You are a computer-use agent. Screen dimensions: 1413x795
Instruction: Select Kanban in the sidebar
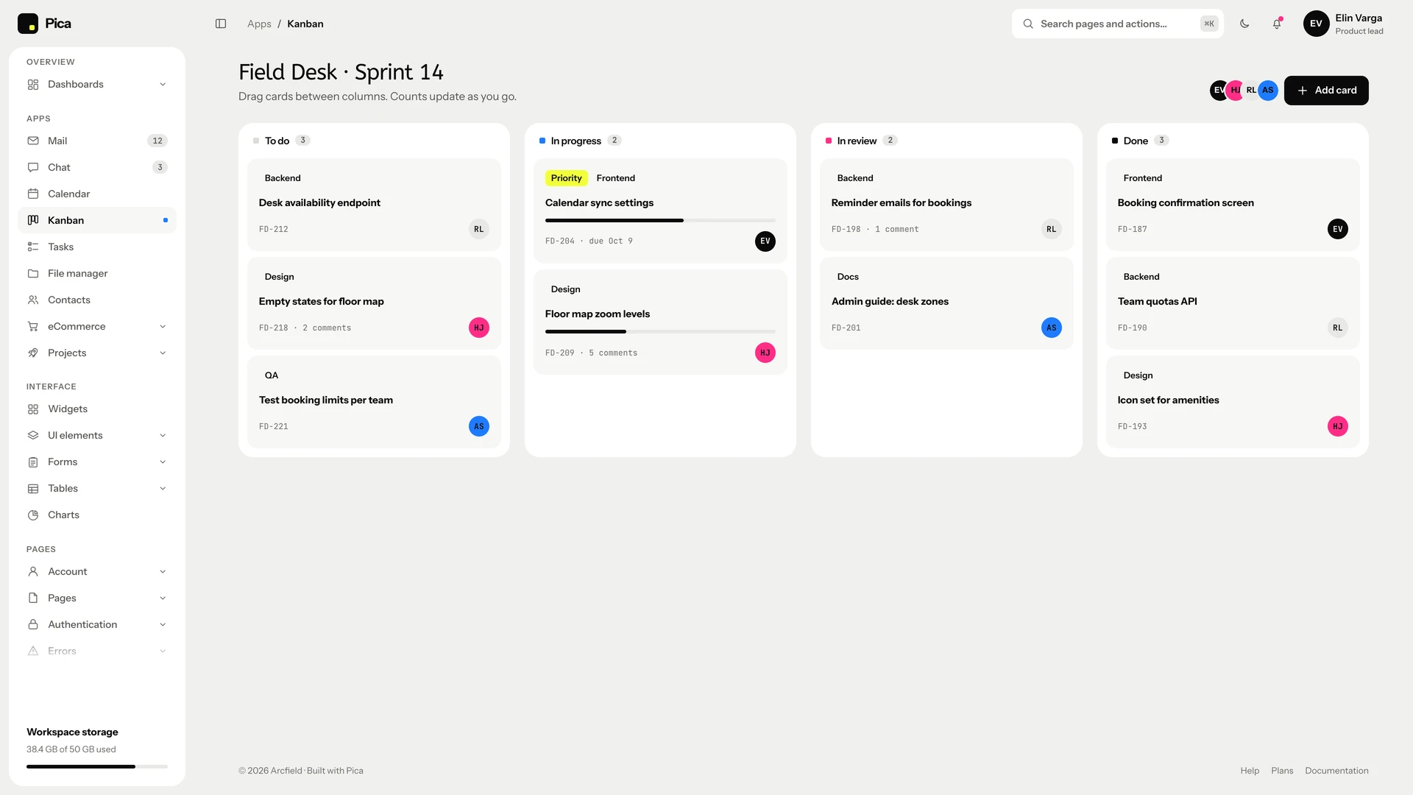point(97,220)
